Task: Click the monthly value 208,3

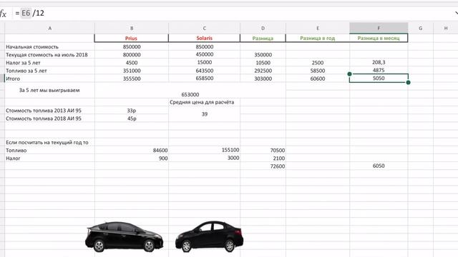Action: pyautogui.click(x=379, y=62)
